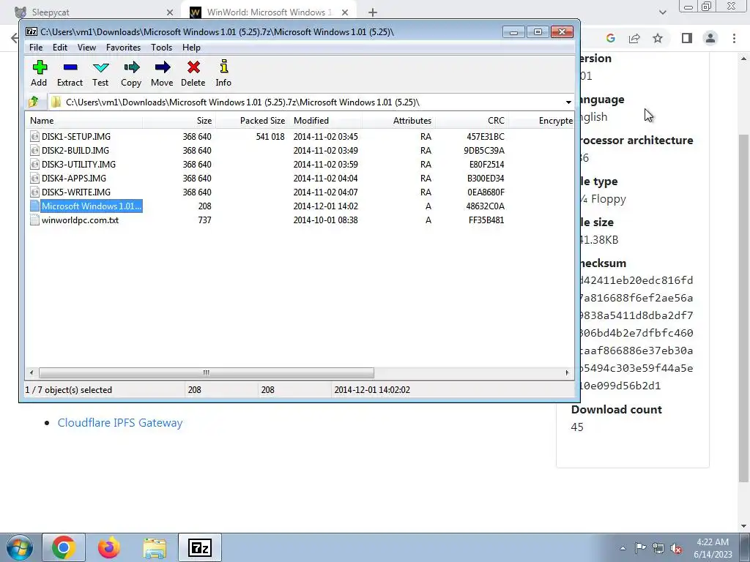
Task: Open a new Chrome tab
Action: click(x=373, y=12)
